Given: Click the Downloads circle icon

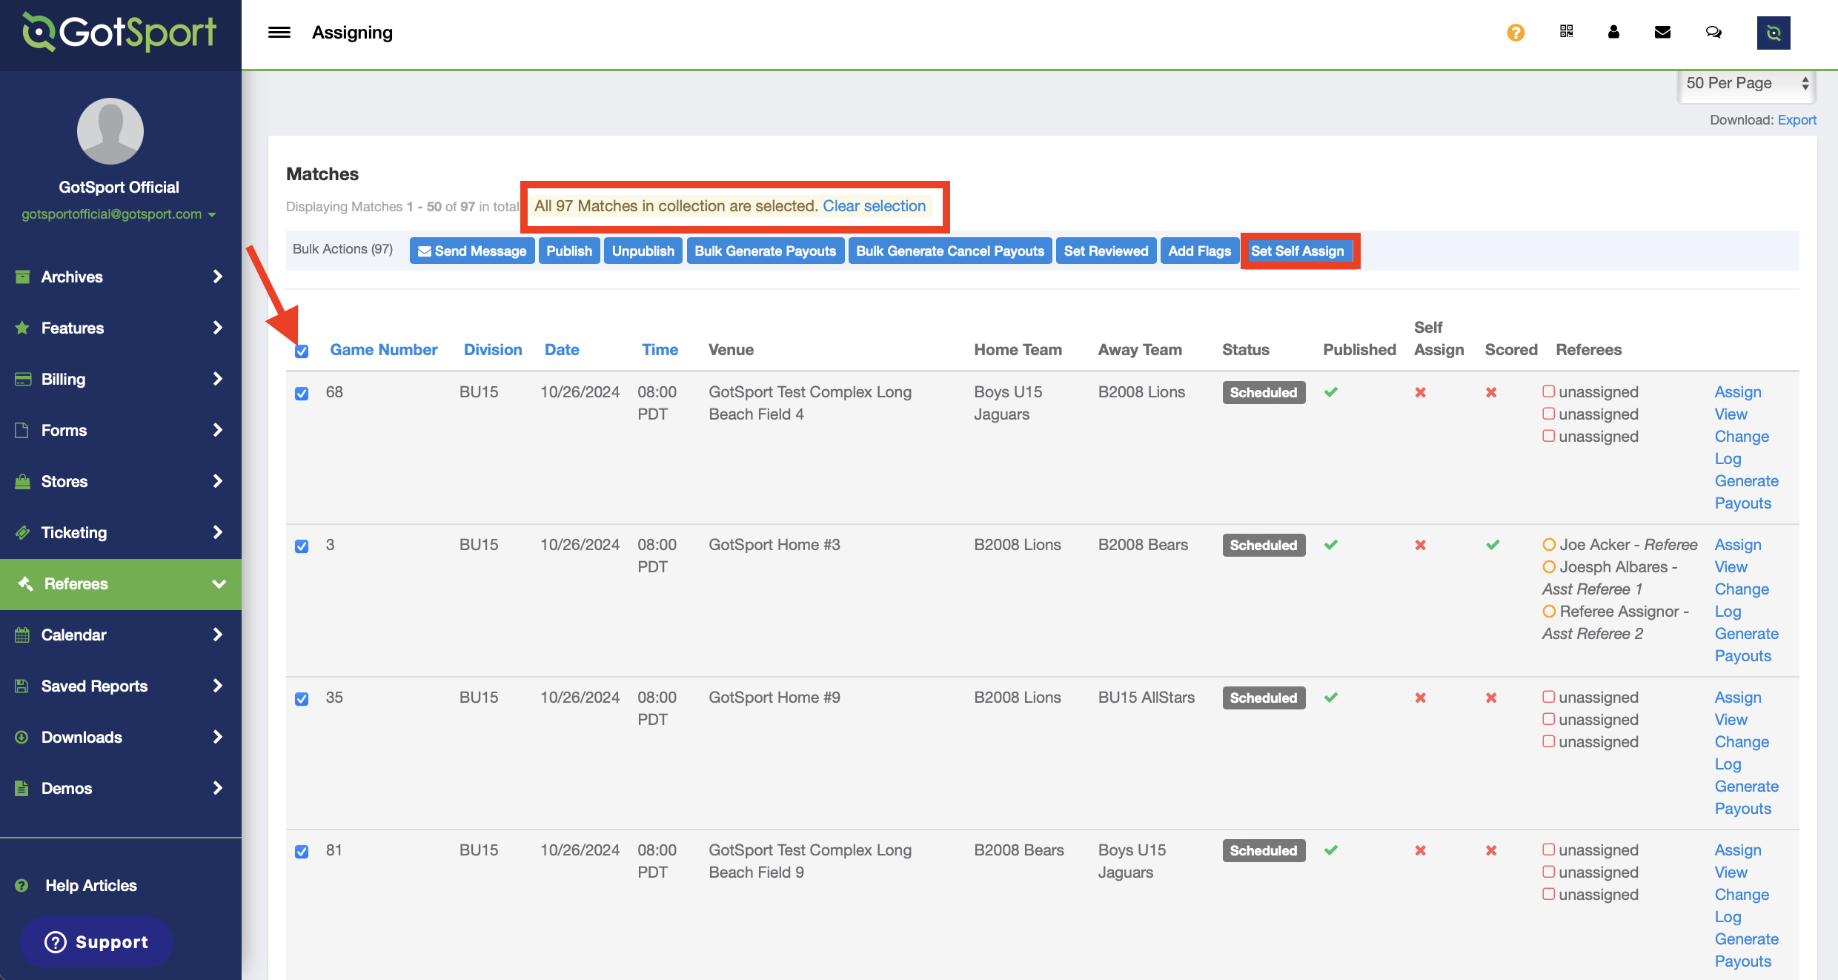Looking at the screenshot, I should (x=22, y=737).
